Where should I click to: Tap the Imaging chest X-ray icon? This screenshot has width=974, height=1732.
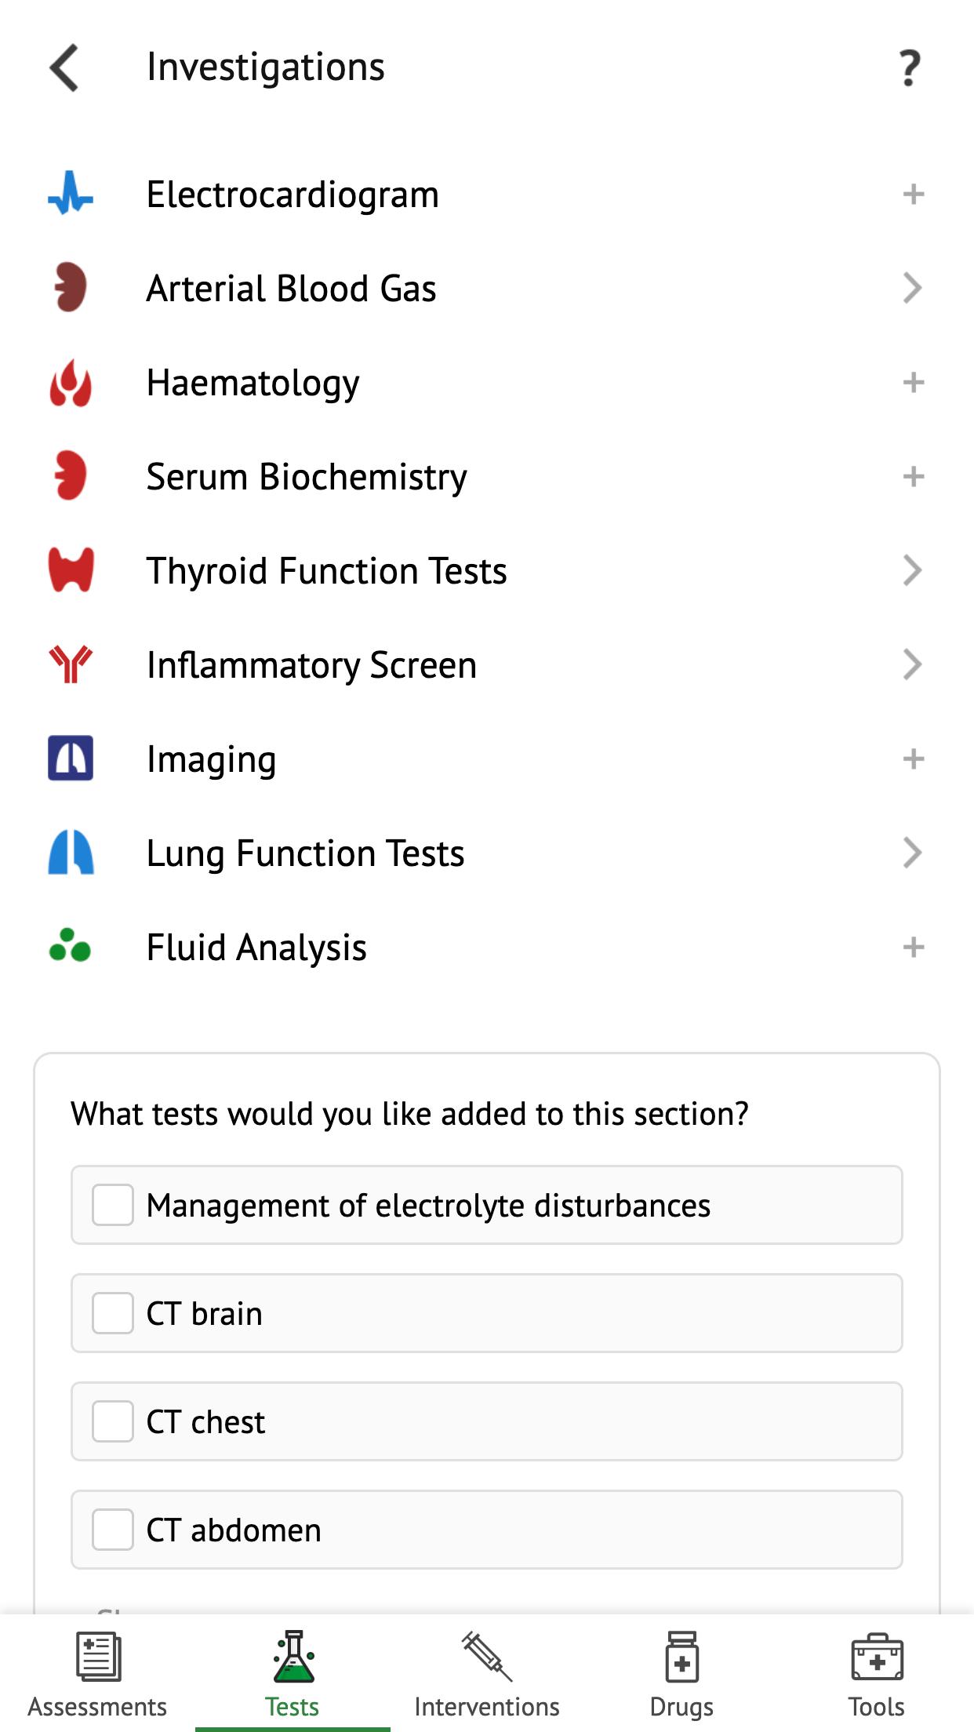[71, 759]
